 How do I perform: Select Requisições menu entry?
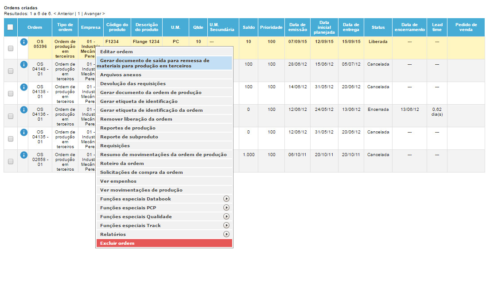tap(164, 146)
